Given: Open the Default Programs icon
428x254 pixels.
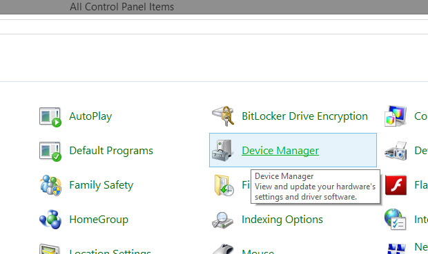Looking at the screenshot, I should 50,151.
